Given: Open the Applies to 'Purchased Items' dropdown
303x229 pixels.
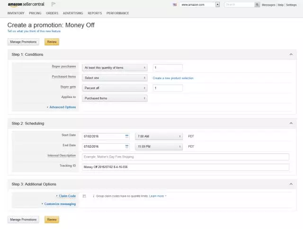Looking at the screenshot, I should [x=115, y=98].
